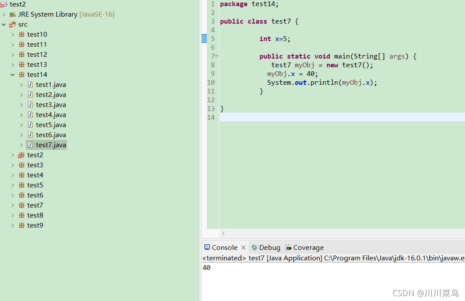This screenshot has width=465, height=301.
Task: Collapse the test14 package
Action: click(x=12, y=75)
